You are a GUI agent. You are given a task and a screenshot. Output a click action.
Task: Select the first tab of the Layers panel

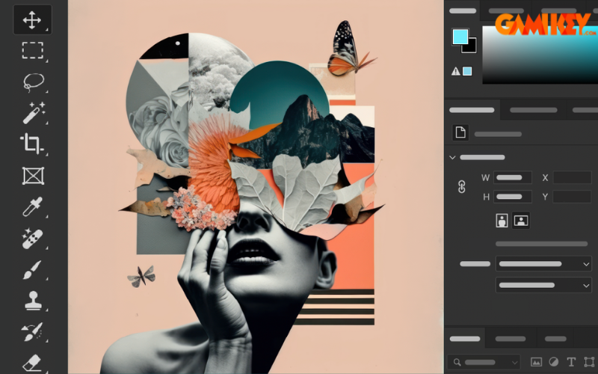coord(464,339)
